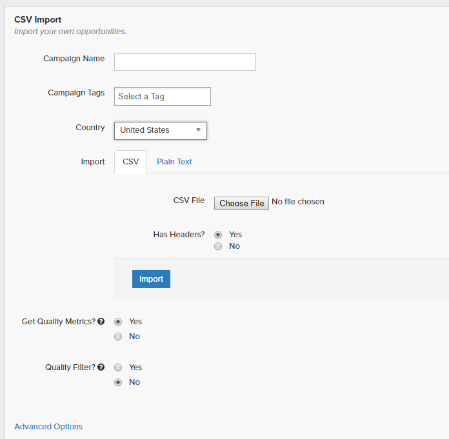Focus the Campaign Name text field

pos(185,62)
